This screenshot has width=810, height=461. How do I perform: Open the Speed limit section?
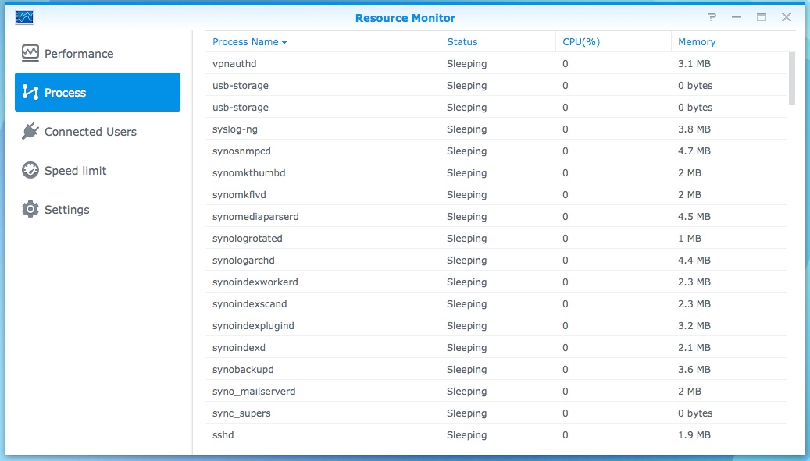[x=98, y=171]
